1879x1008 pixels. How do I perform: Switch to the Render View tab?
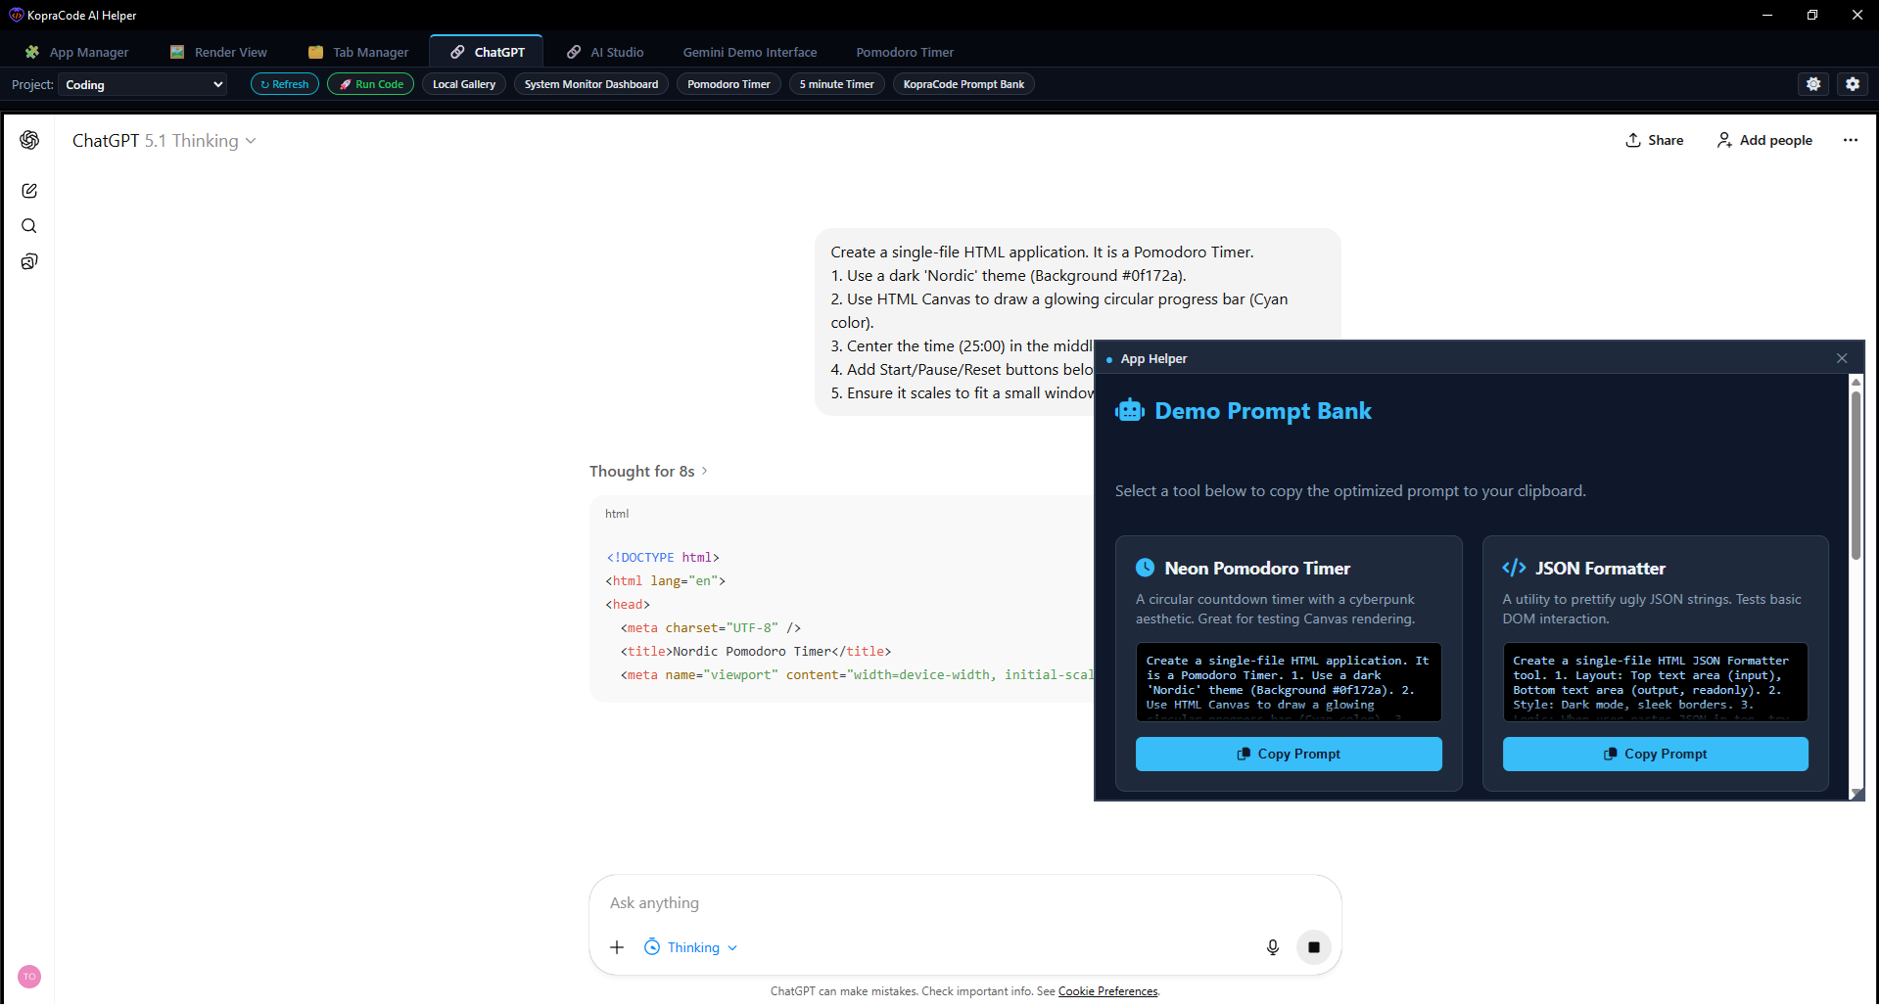[218, 52]
